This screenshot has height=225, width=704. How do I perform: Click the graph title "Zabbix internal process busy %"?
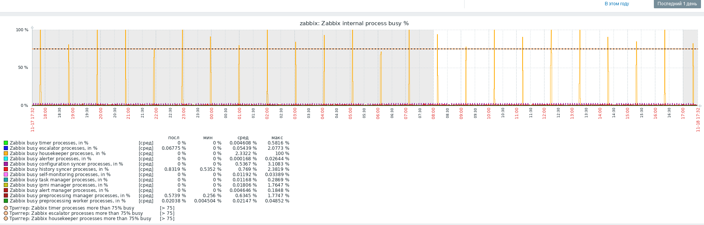(x=354, y=23)
